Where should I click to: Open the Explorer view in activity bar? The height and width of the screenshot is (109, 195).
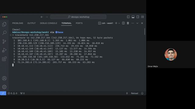click(4, 24)
